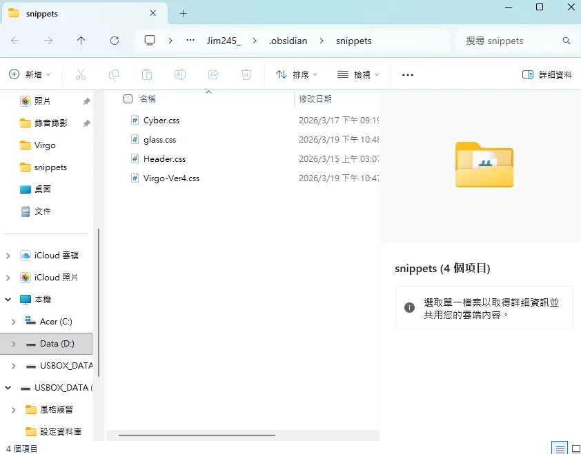Click the Delete trash can icon

click(x=246, y=74)
